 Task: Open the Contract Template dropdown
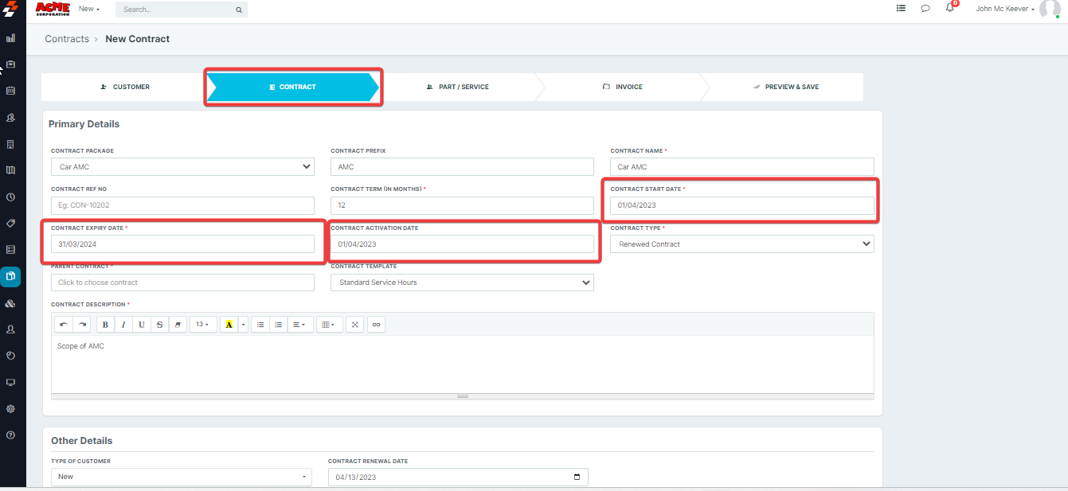coord(462,283)
